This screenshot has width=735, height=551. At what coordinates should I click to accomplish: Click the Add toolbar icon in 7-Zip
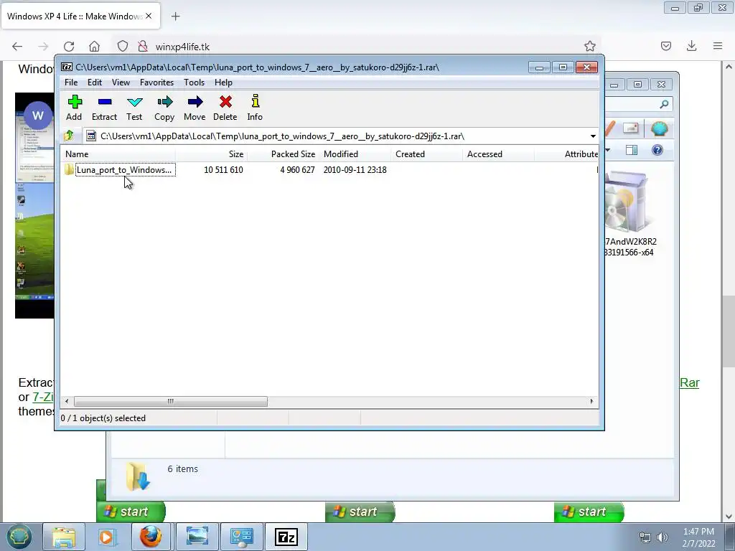point(74,108)
